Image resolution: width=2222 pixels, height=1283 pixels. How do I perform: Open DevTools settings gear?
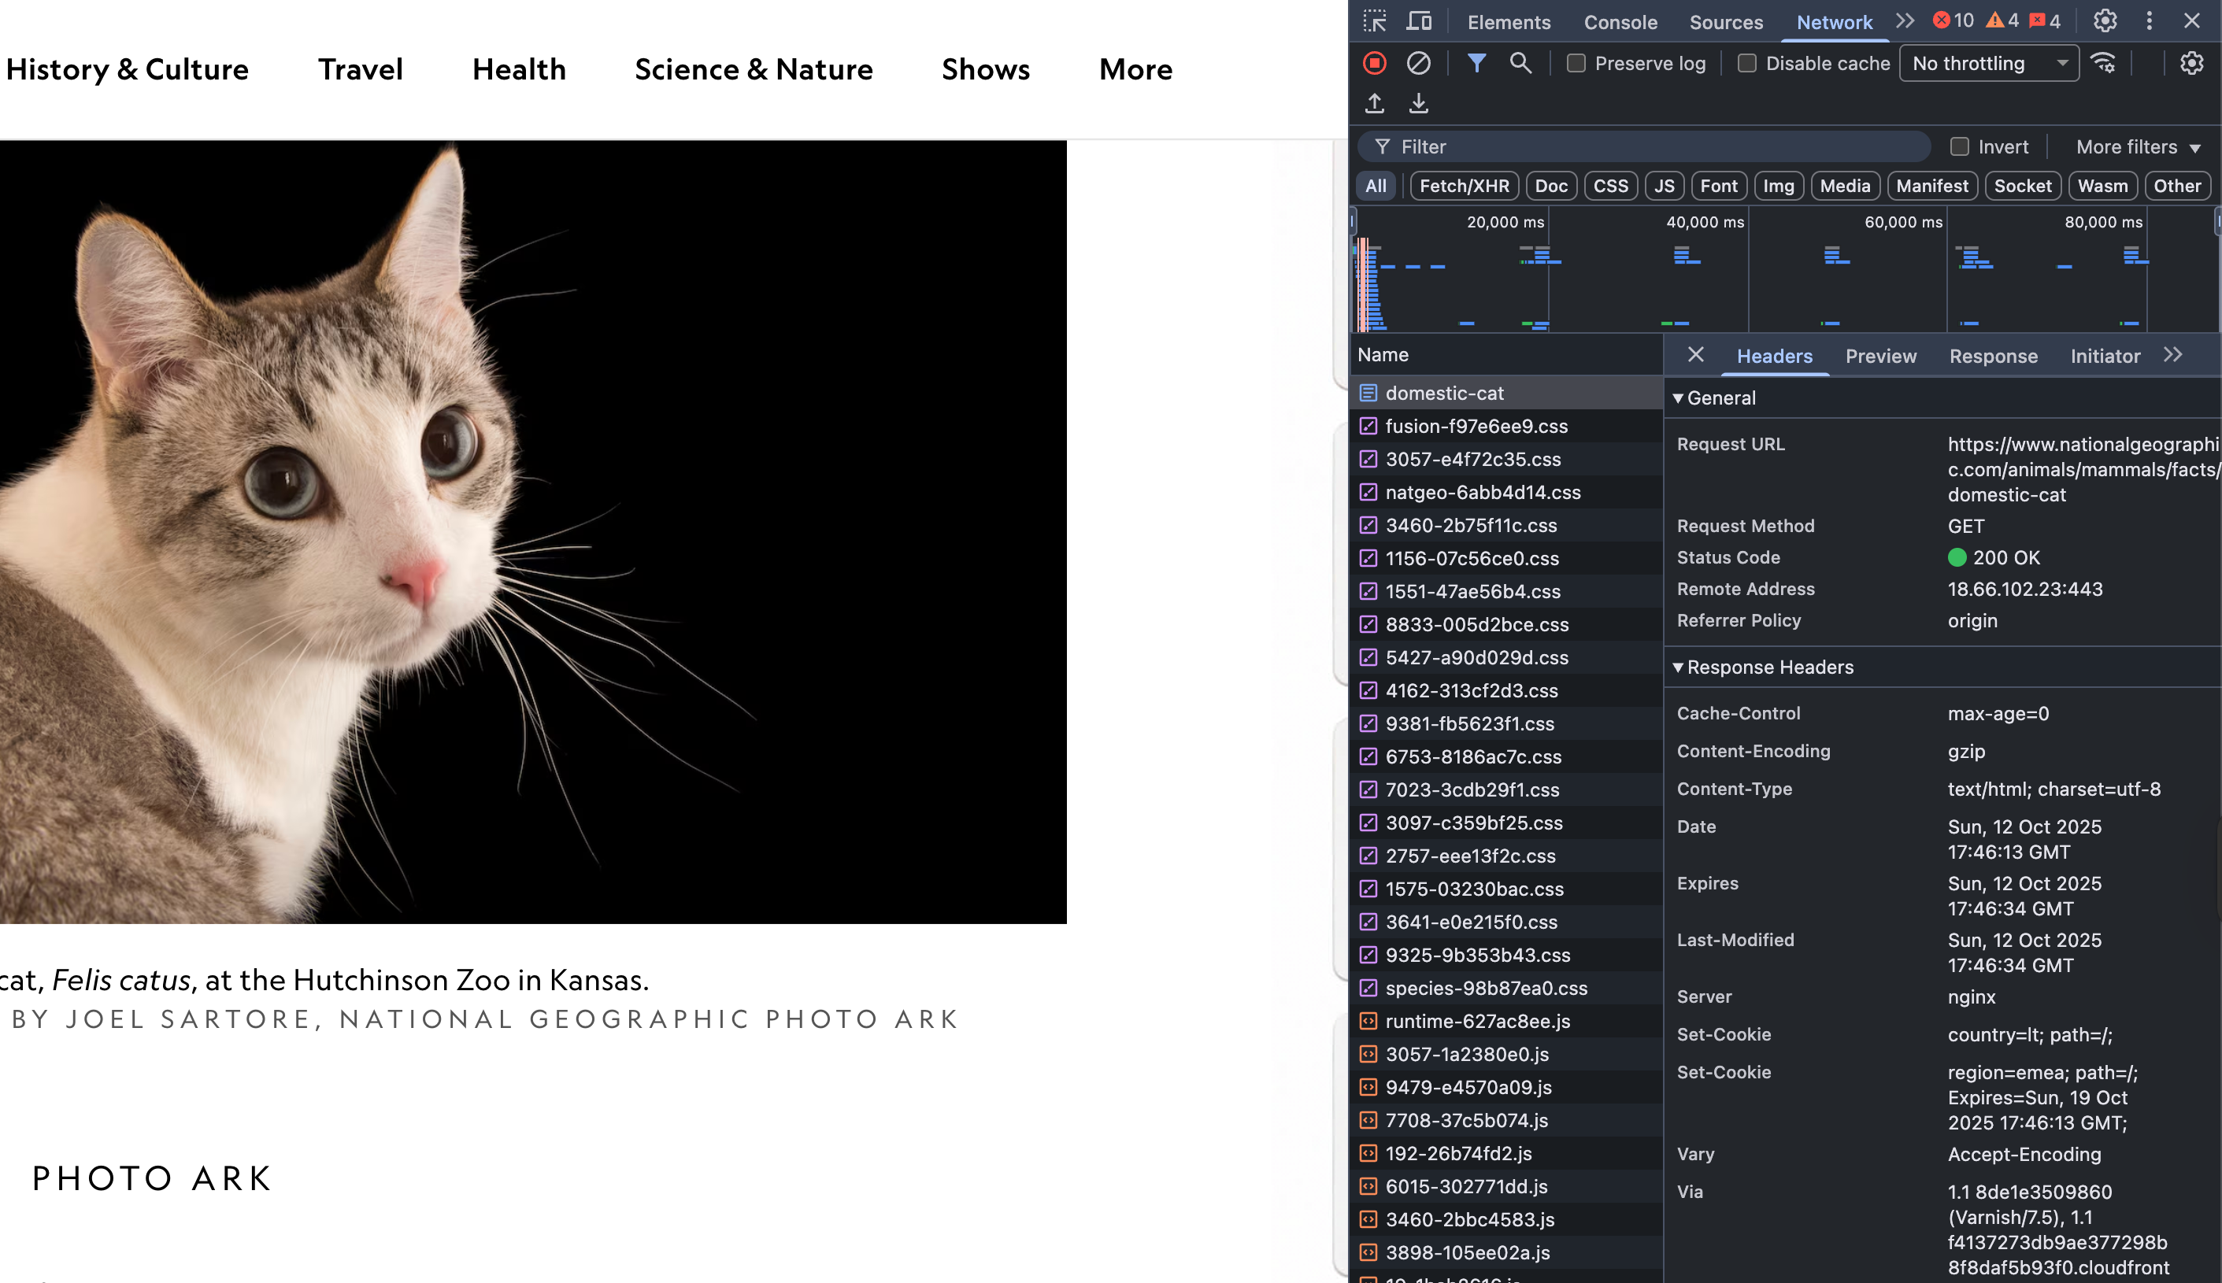pos(2105,21)
